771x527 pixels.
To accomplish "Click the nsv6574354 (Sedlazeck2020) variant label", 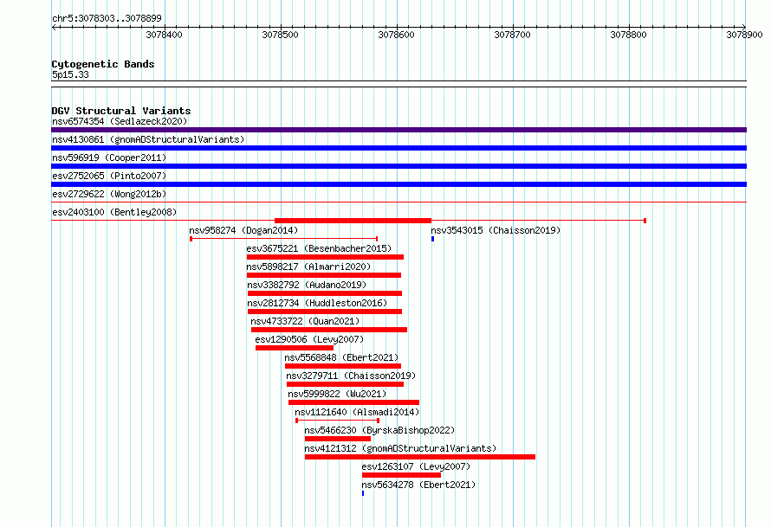I will 120,121.
